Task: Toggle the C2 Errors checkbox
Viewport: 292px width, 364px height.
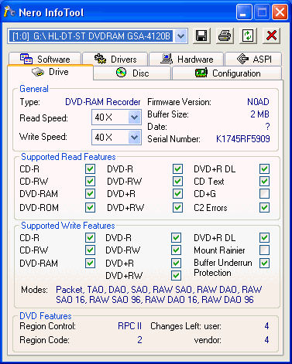Action: (x=265, y=207)
